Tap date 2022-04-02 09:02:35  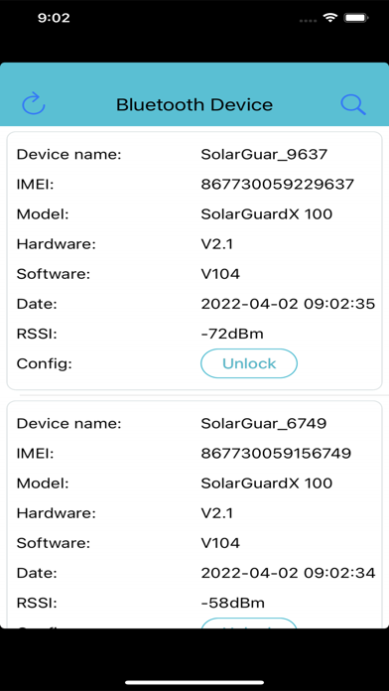[288, 304]
